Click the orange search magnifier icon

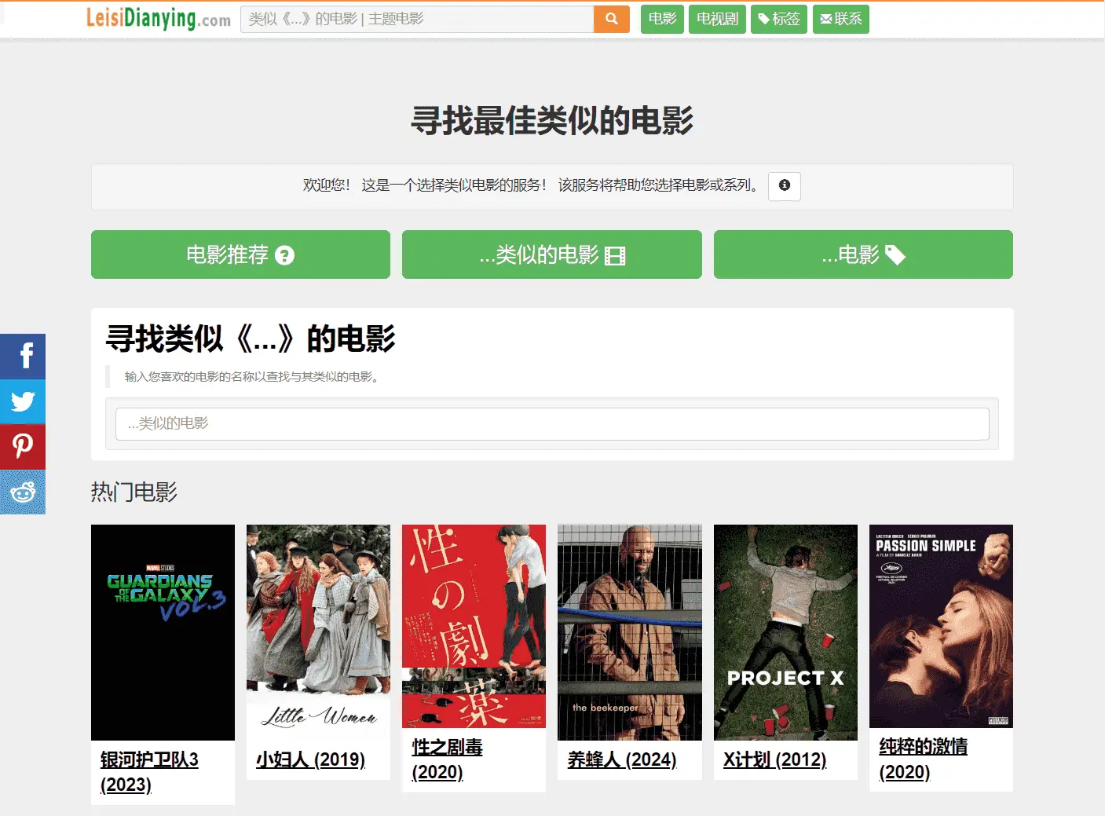coord(611,19)
